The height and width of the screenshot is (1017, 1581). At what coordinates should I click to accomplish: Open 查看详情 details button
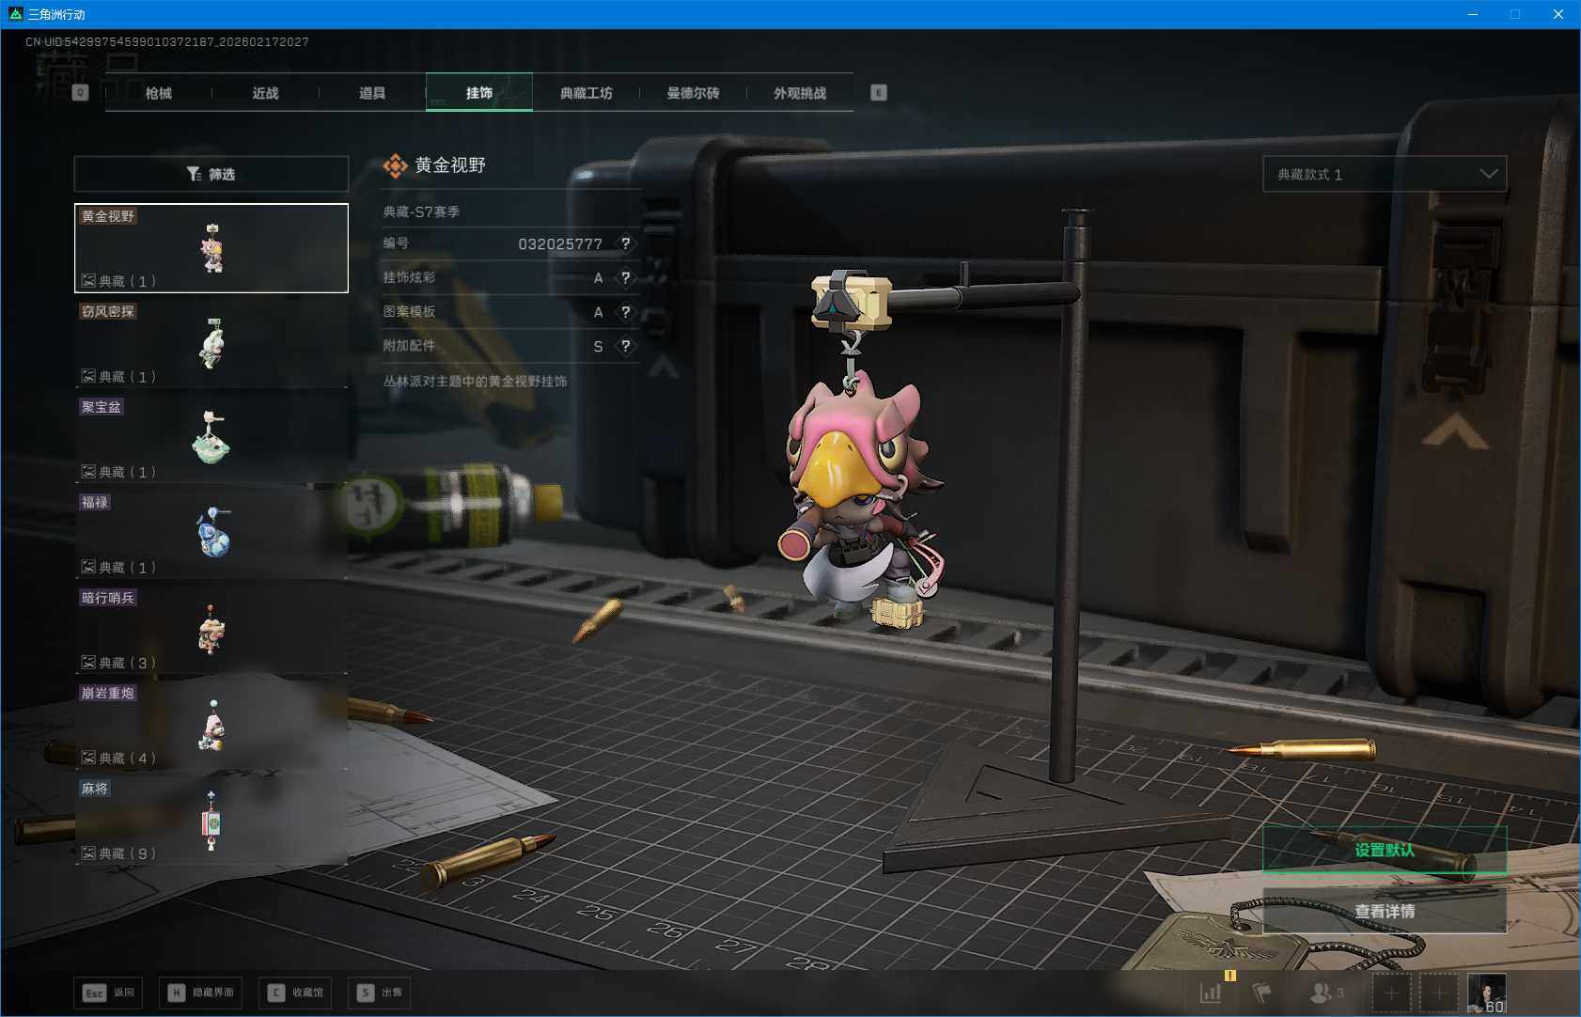click(1385, 911)
